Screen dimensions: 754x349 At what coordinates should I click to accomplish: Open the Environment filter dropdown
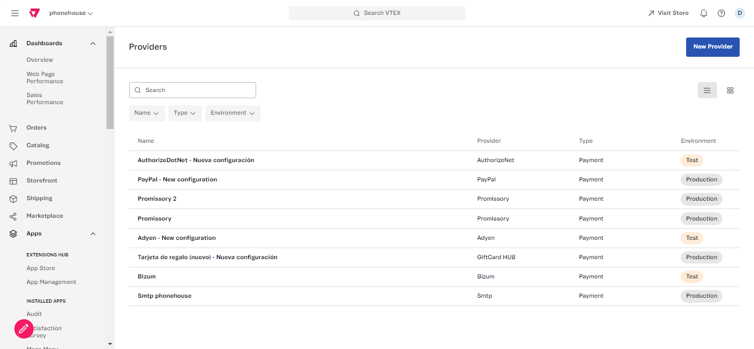point(233,113)
